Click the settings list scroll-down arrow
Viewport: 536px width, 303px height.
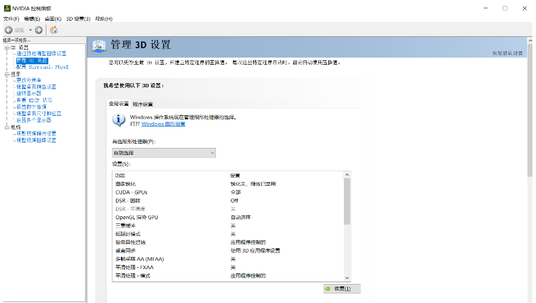pos(347,277)
